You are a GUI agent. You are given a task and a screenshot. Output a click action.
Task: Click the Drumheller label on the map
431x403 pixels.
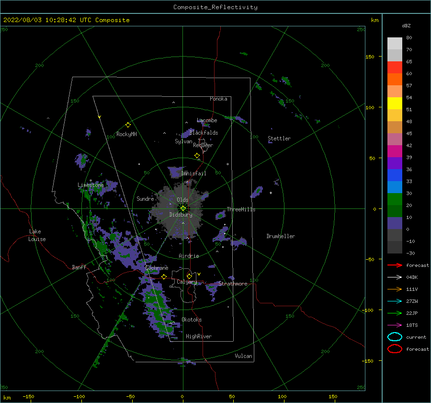tap(281, 236)
